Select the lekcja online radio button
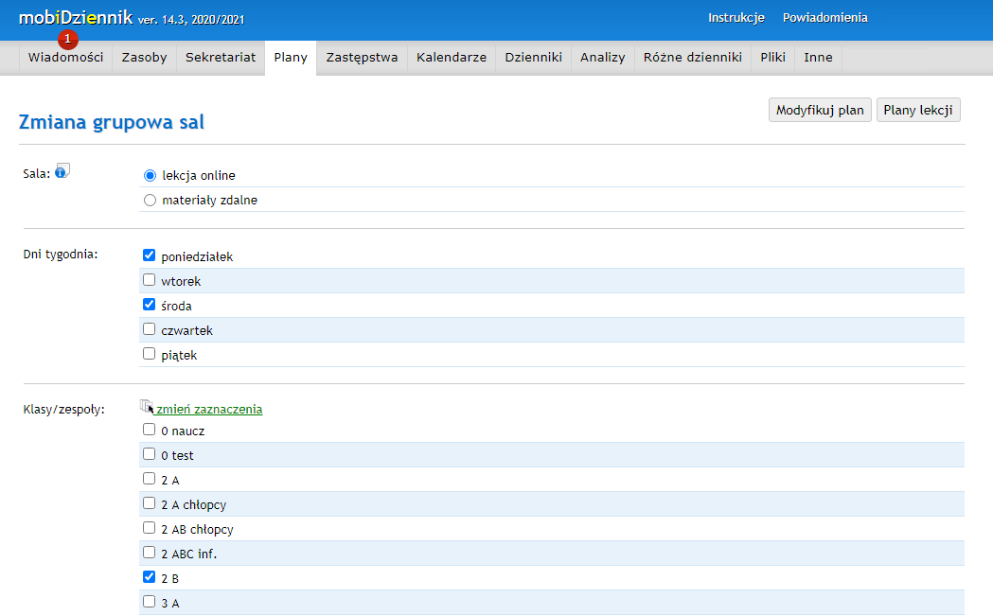The height and width of the screenshot is (616, 993). click(x=150, y=176)
